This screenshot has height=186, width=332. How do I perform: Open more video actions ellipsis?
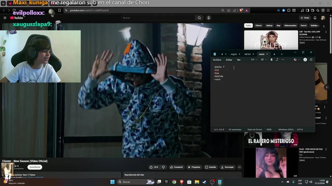tap(239, 167)
